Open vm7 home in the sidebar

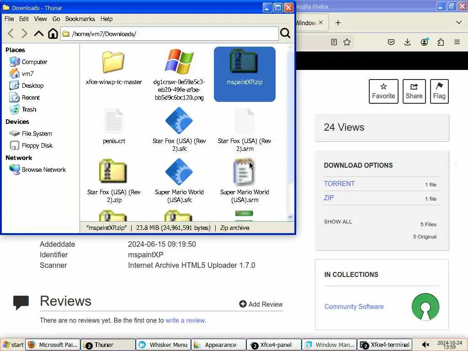tap(21, 74)
